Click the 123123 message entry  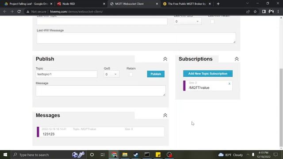point(100,132)
